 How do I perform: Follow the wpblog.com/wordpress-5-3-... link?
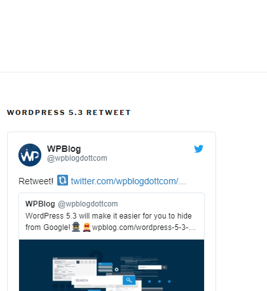144,227
